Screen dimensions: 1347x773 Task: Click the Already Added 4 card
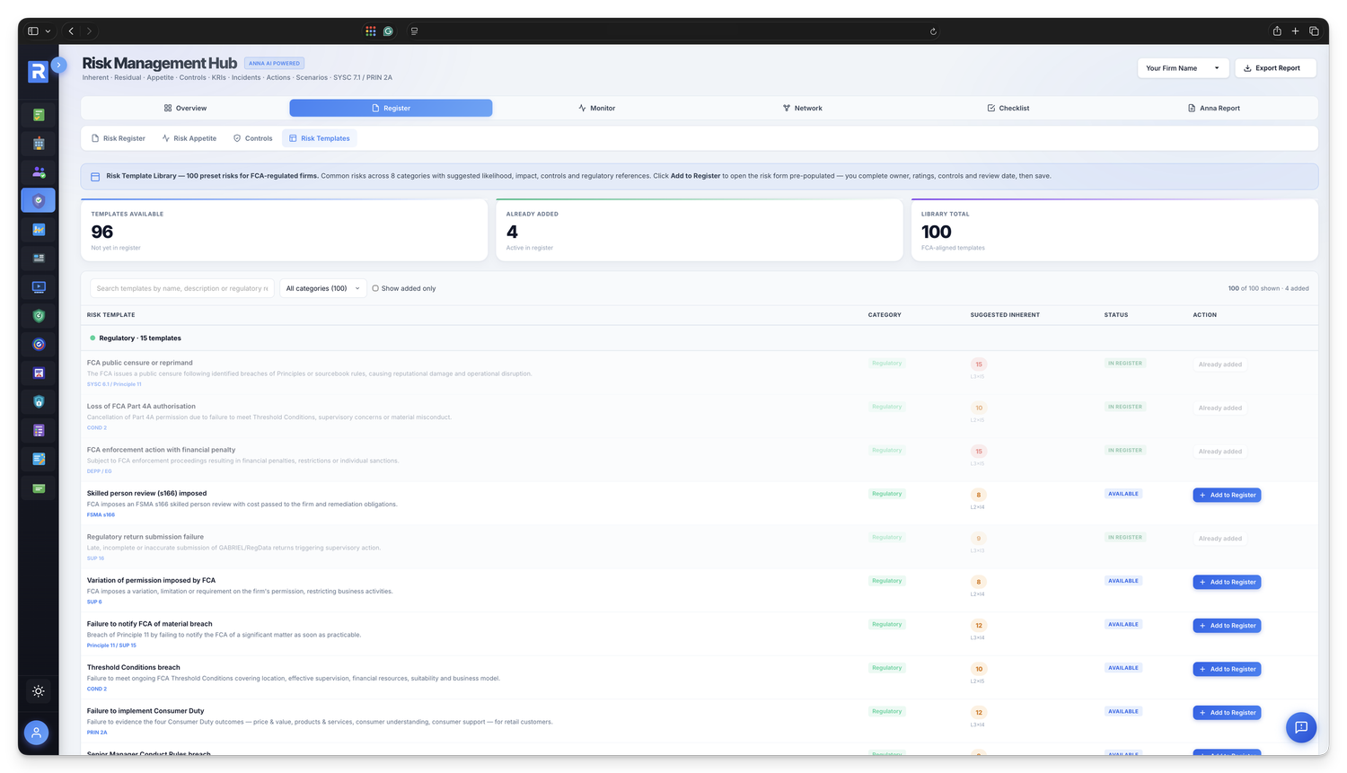point(700,231)
